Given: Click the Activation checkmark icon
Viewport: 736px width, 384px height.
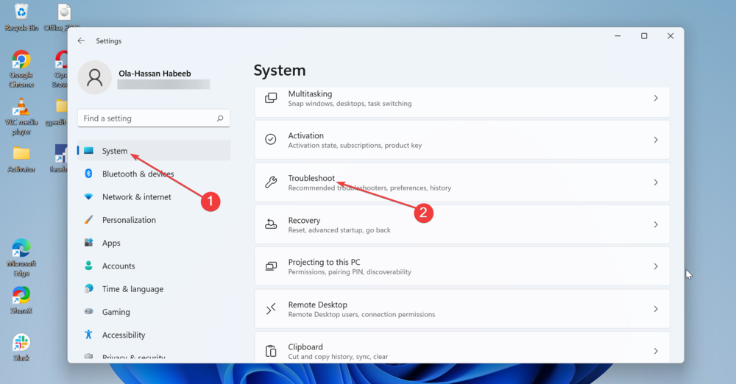Looking at the screenshot, I should 271,140.
